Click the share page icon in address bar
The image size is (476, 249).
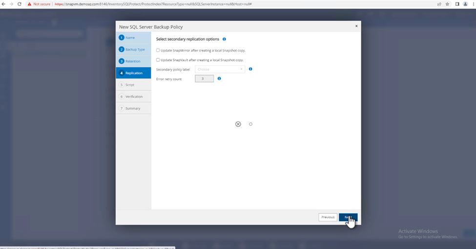pos(439,4)
